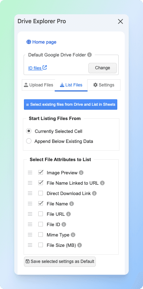143x289 pixels.
Task: Enable the Mime Type checkbox
Action: pos(41,235)
